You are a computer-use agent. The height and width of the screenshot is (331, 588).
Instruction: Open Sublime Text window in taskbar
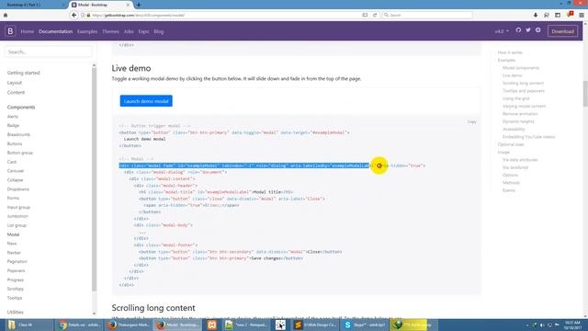click(x=315, y=325)
